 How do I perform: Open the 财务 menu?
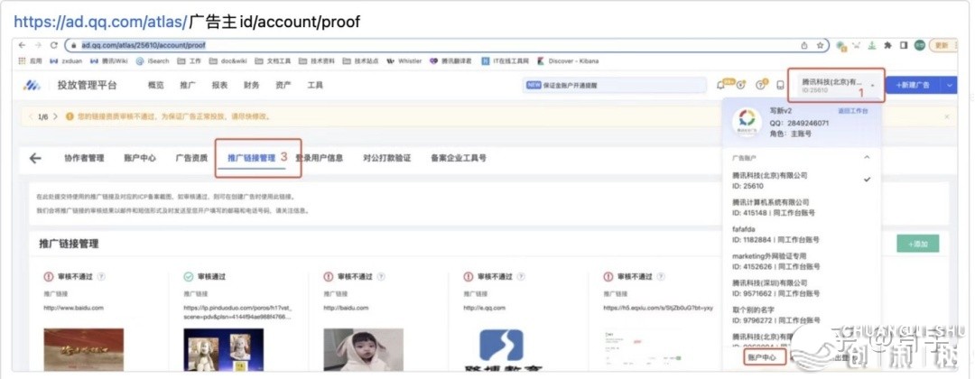pos(251,85)
